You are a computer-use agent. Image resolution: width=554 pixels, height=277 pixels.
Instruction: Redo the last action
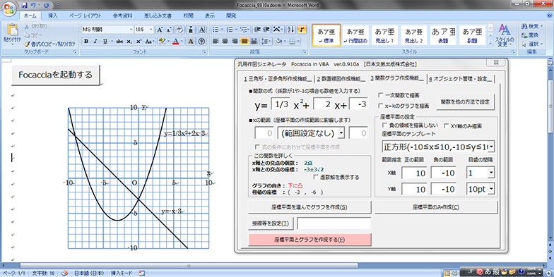[47, 6]
